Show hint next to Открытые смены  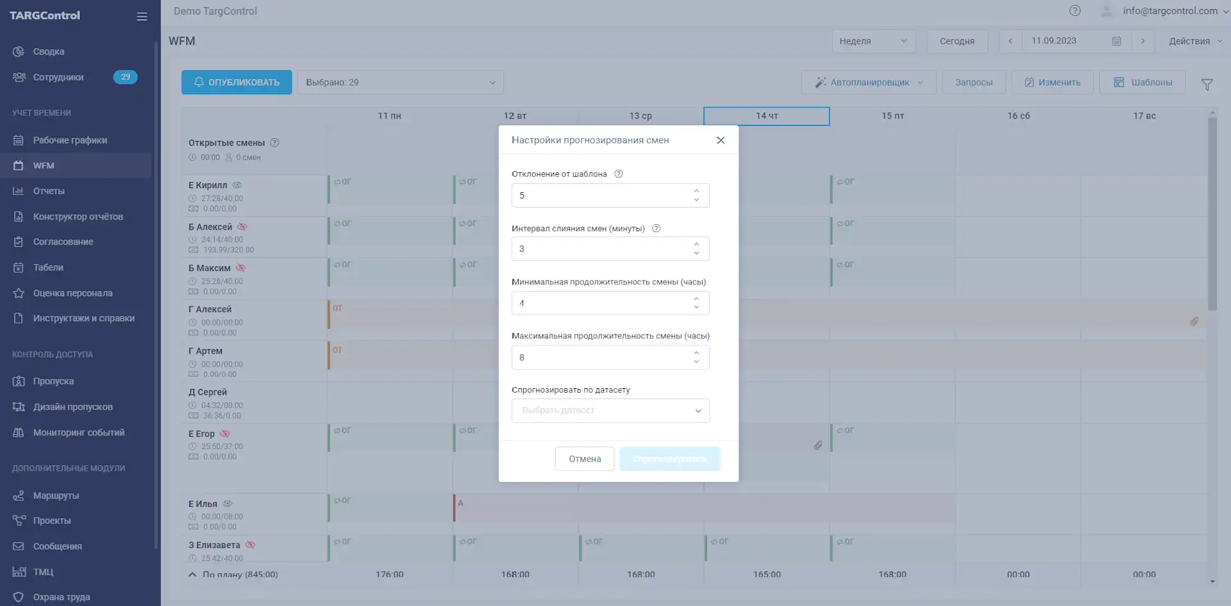[x=274, y=143]
